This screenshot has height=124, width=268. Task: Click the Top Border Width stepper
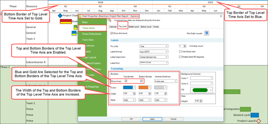pos(134,94)
